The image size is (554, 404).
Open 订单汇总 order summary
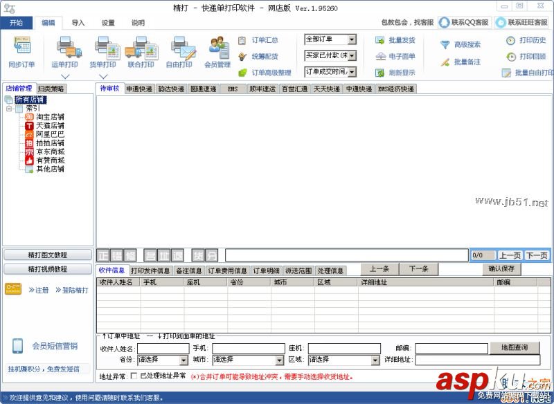click(258, 40)
